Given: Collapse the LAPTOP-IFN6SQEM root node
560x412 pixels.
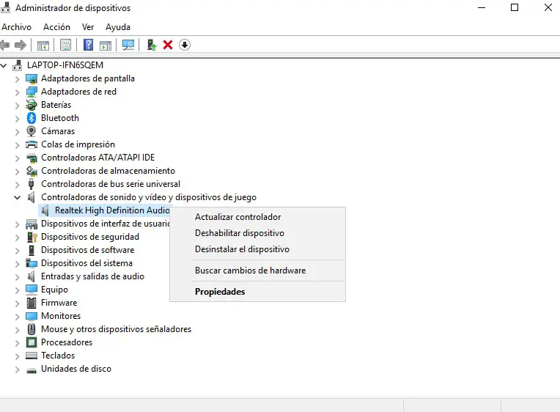Looking at the screenshot, I should click(4, 65).
